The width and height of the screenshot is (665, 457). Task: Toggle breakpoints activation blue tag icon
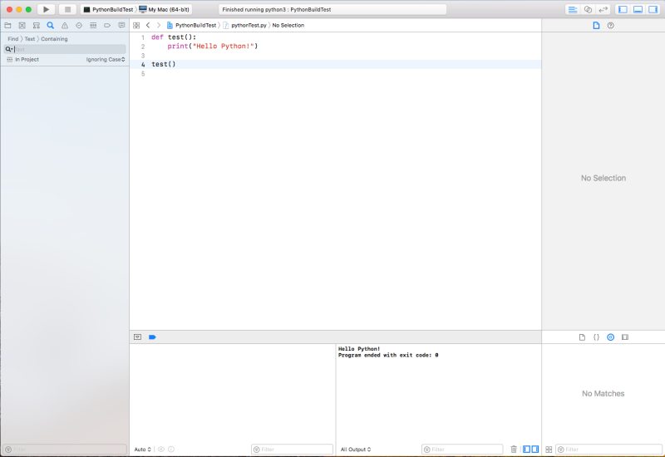[x=152, y=337]
